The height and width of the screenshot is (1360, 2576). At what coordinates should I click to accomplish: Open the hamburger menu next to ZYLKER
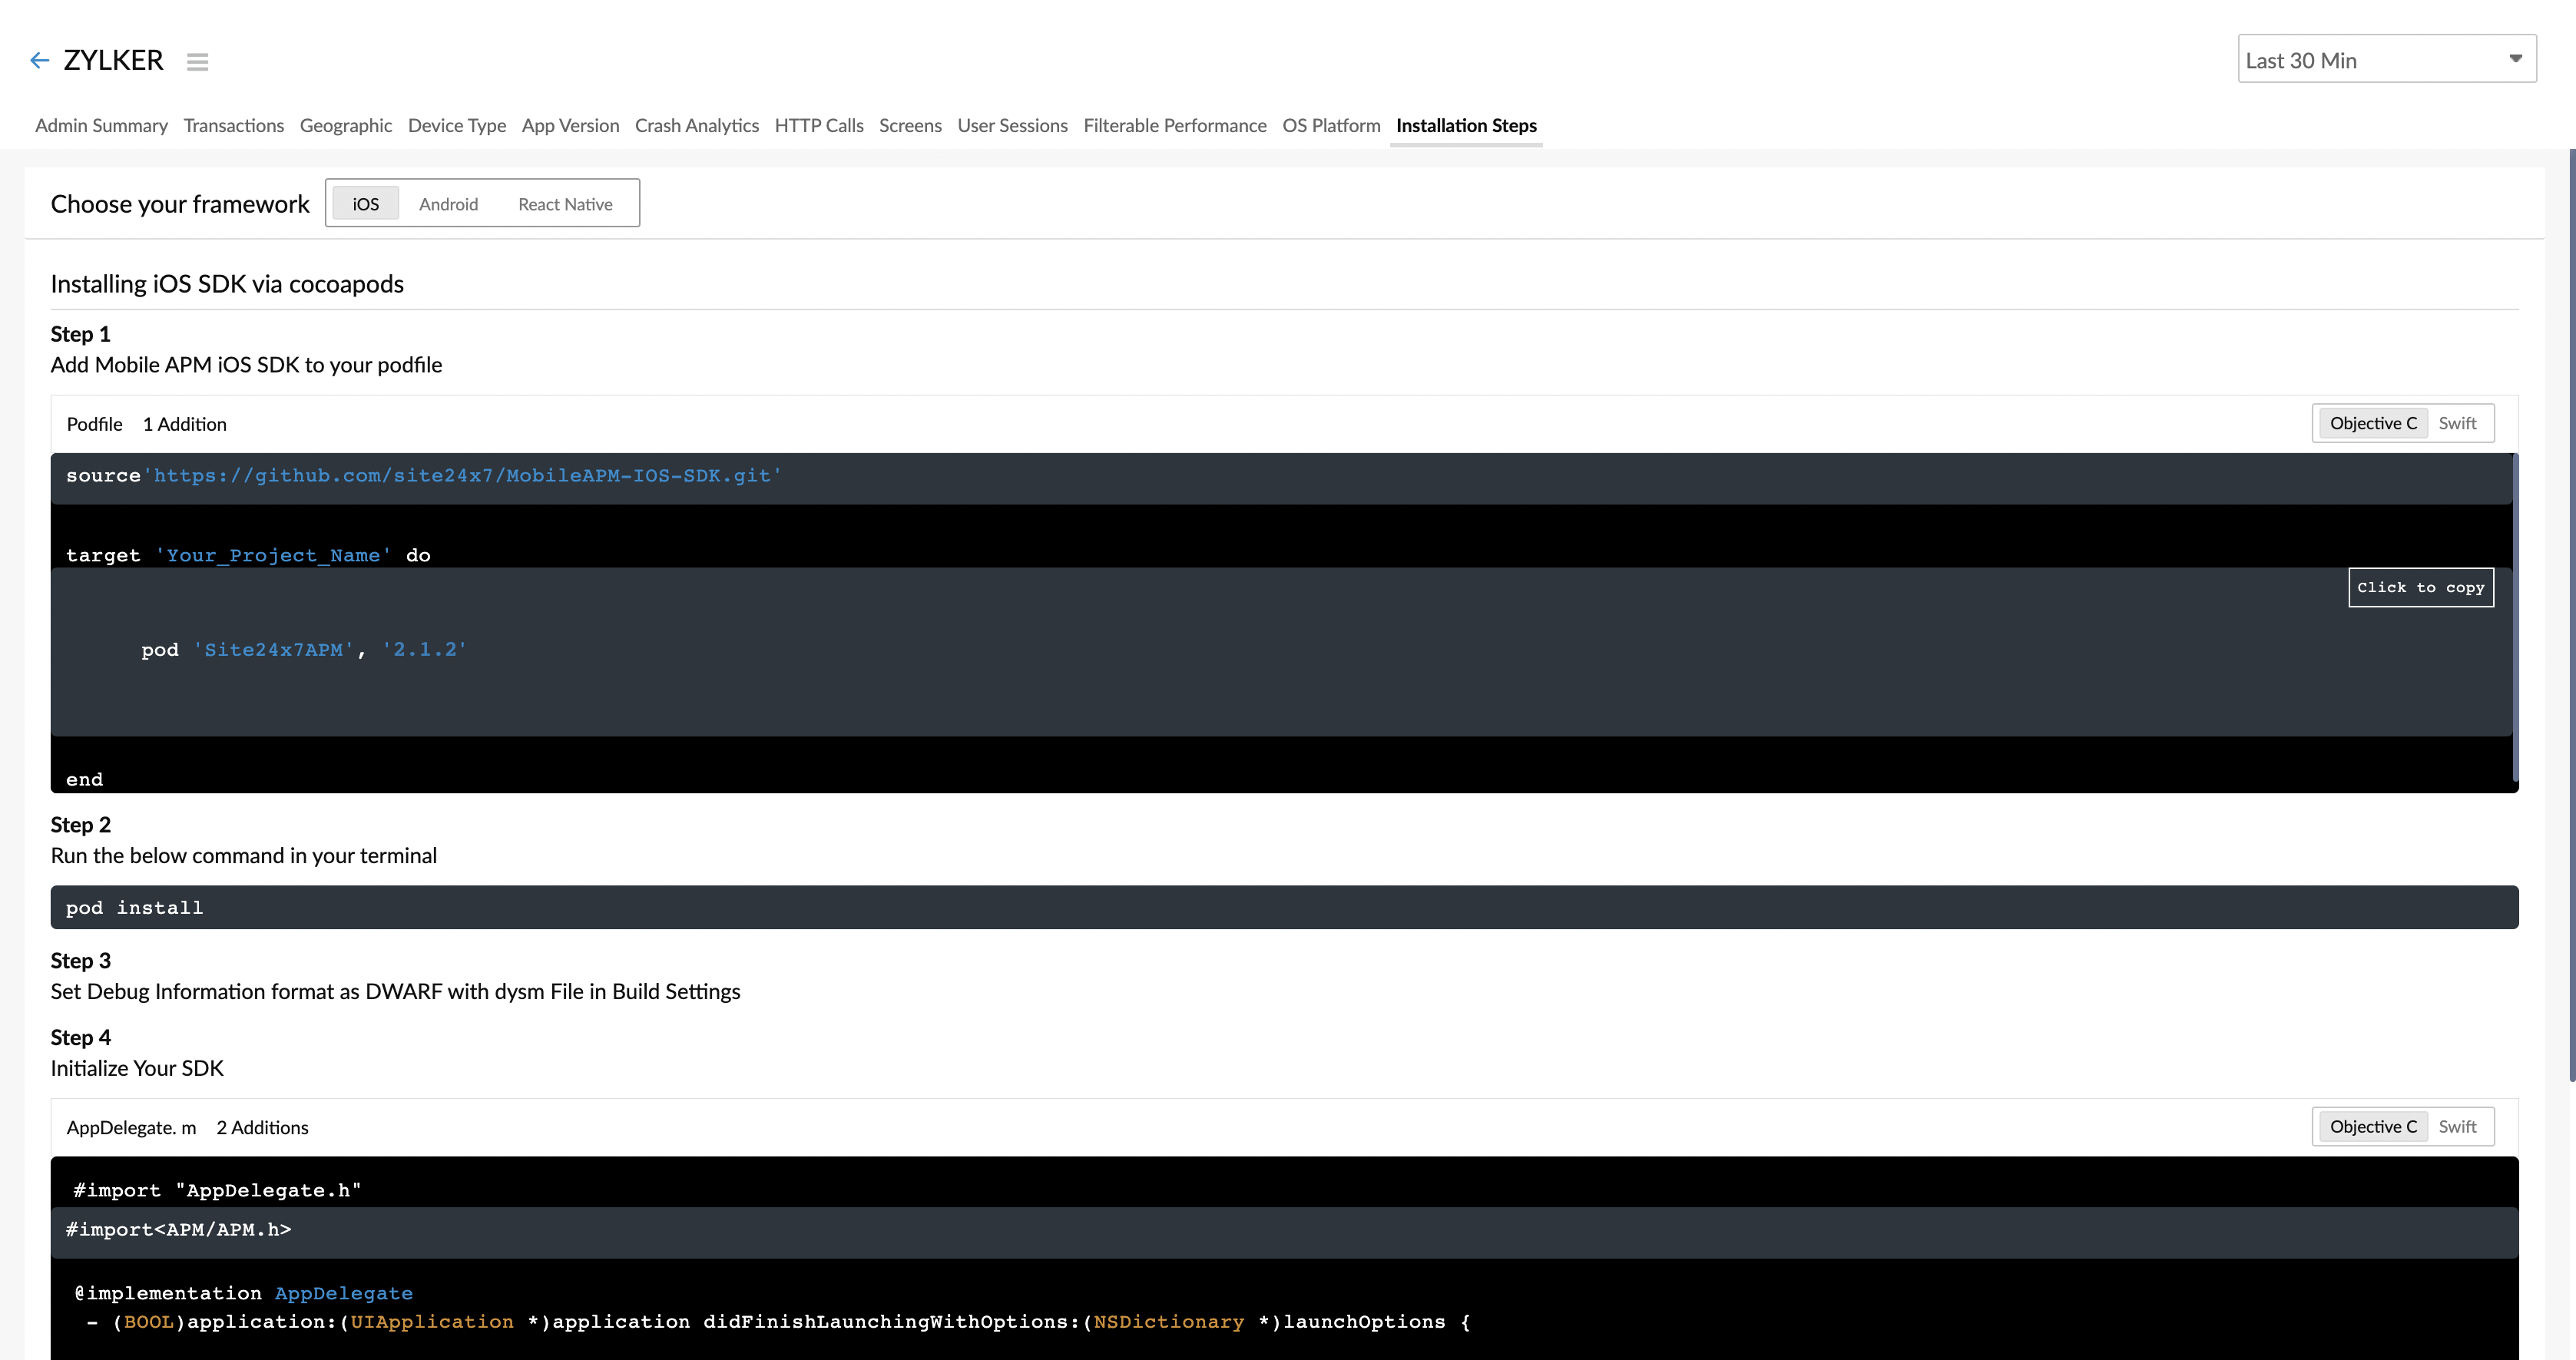click(197, 62)
